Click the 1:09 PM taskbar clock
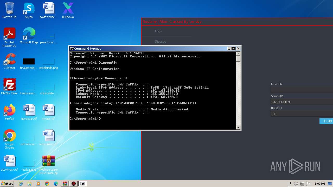Image resolution: width=333 pixels, height=187 pixels. 320,184
